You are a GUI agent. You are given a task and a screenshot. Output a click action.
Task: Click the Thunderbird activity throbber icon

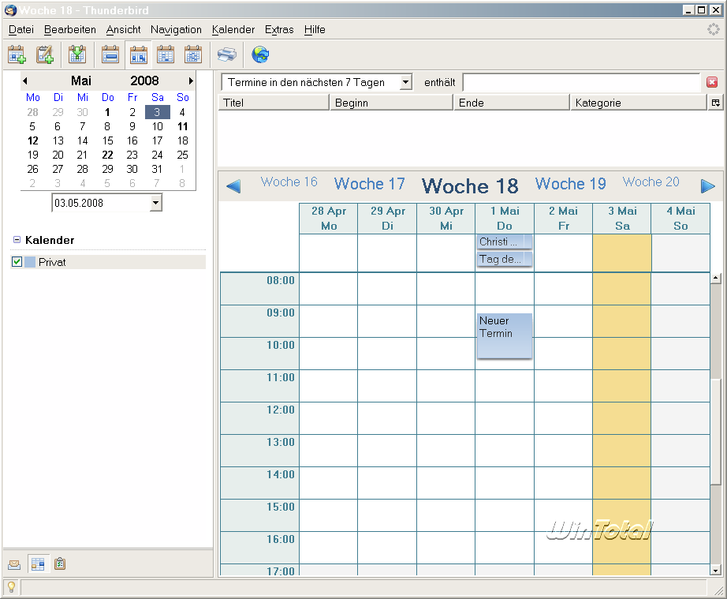713,29
